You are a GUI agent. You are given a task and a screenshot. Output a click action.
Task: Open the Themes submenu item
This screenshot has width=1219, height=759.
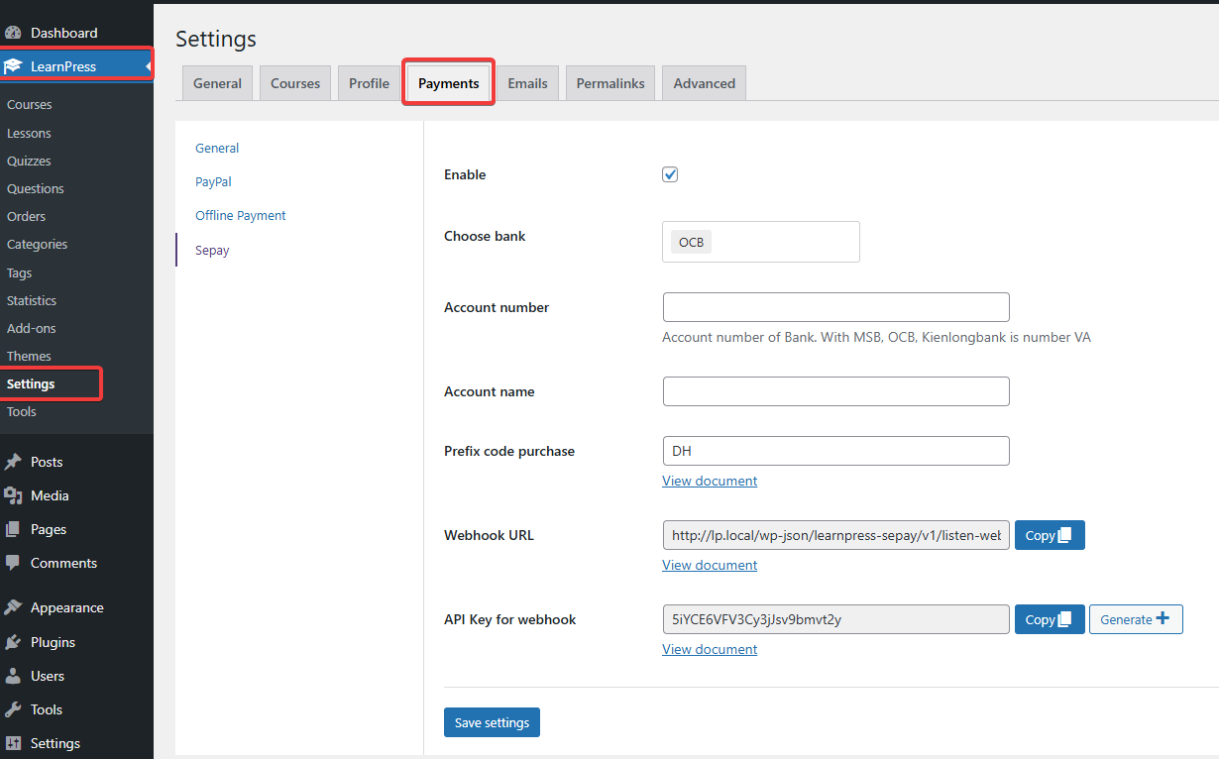(x=29, y=356)
